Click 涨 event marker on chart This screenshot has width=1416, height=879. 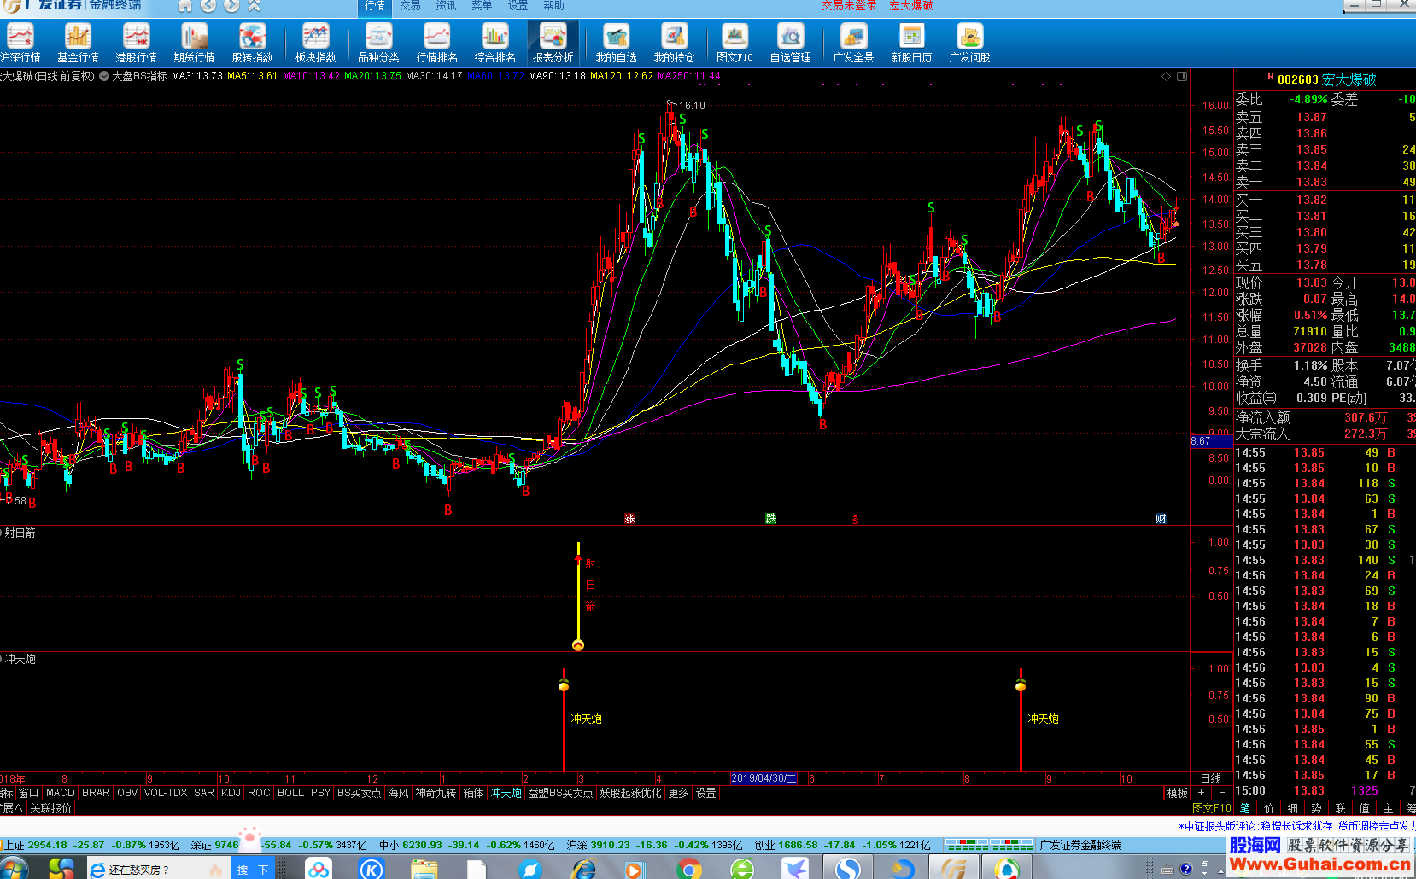click(629, 519)
